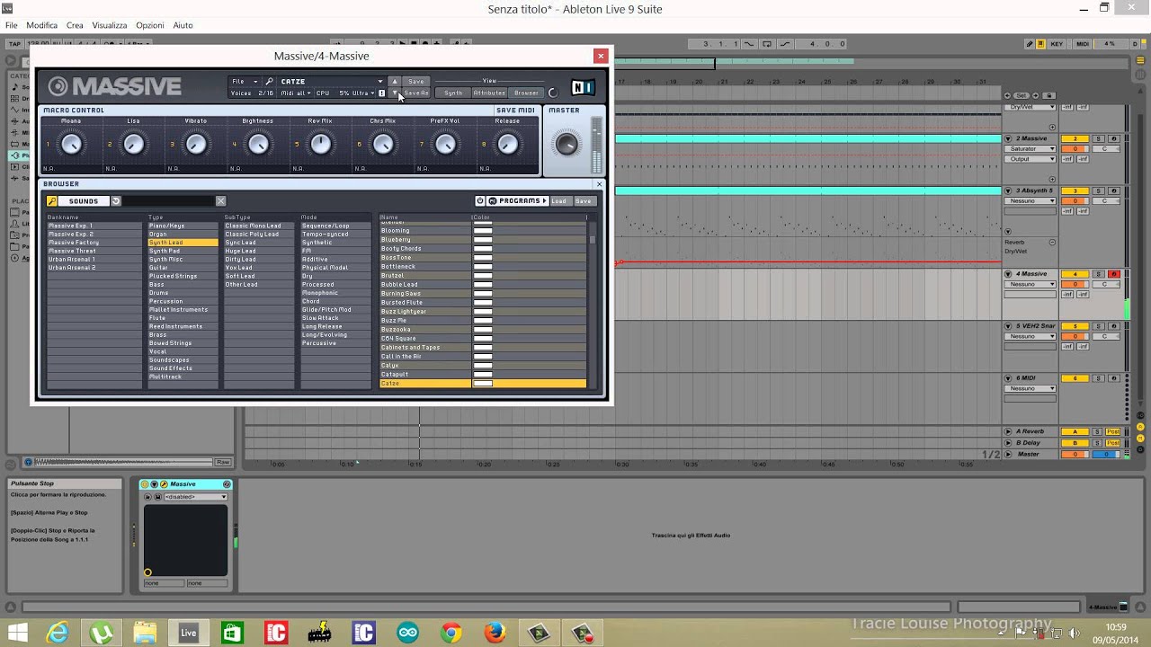Click the search wrench icon beside CATZE preset
This screenshot has width=1151, height=647.
(x=269, y=81)
